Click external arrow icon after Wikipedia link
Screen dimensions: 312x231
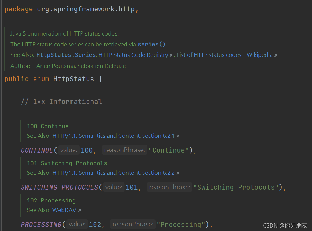click(276, 56)
